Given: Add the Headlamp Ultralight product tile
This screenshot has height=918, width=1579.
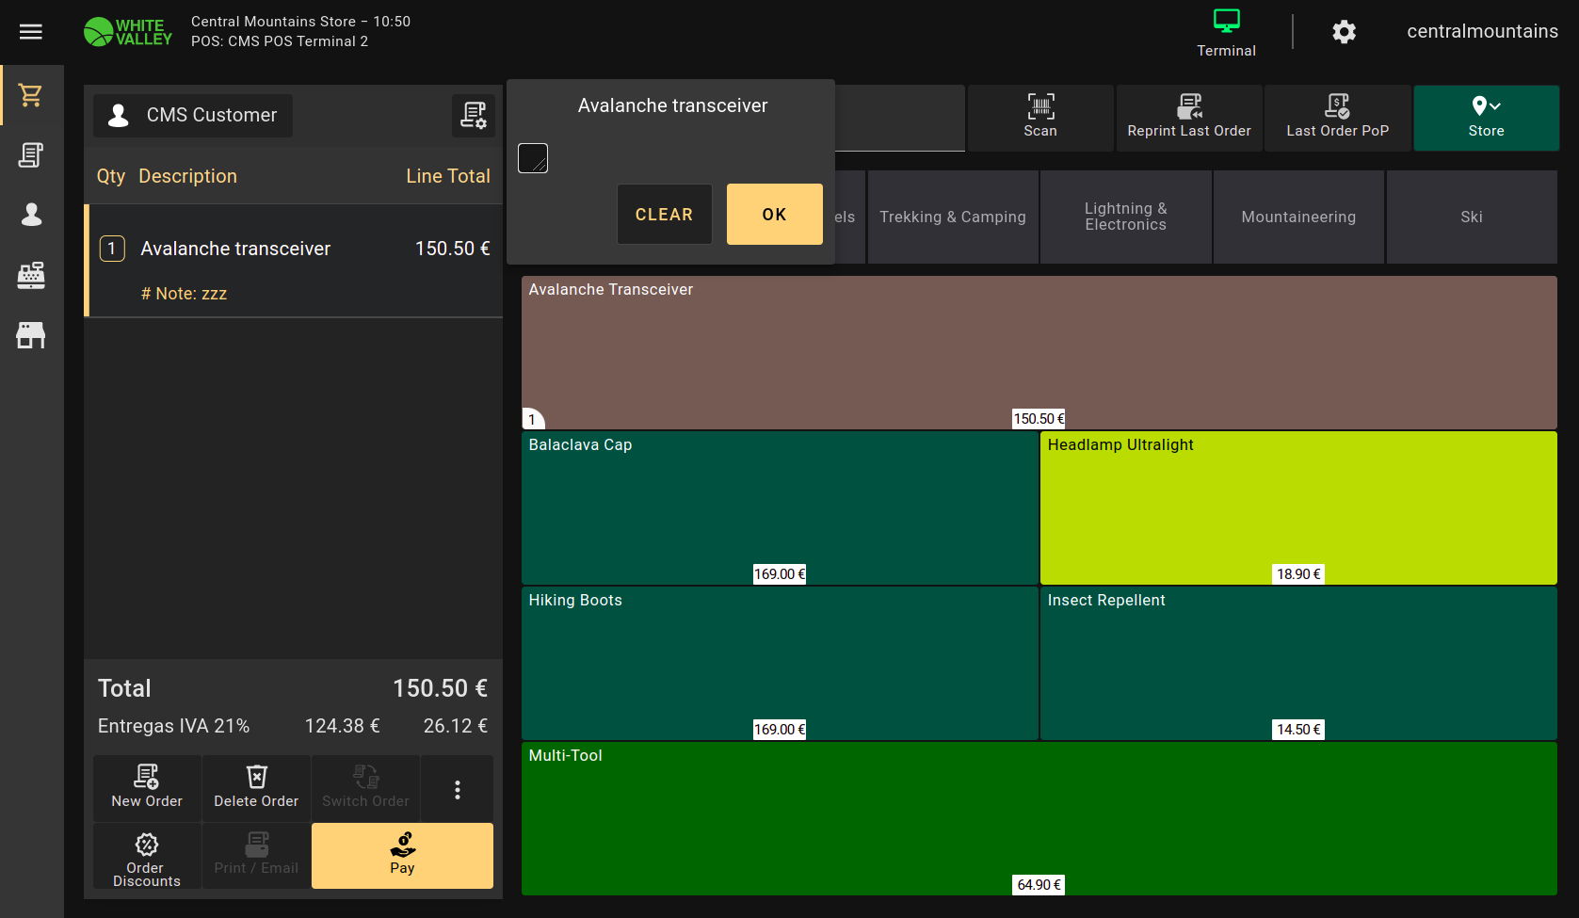Looking at the screenshot, I should click(x=1297, y=507).
